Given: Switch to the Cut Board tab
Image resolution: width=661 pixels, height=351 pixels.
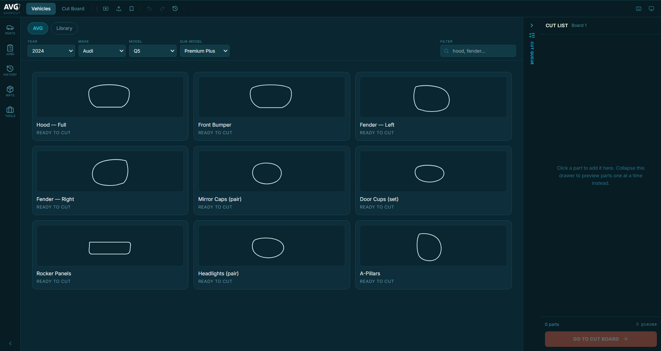Looking at the screenshot, I should click(73, 9).
